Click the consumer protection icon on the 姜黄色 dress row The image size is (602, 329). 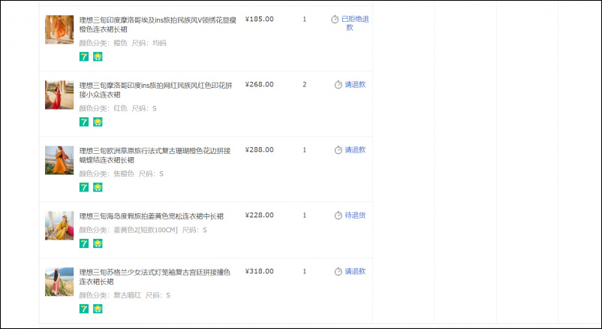98,243
